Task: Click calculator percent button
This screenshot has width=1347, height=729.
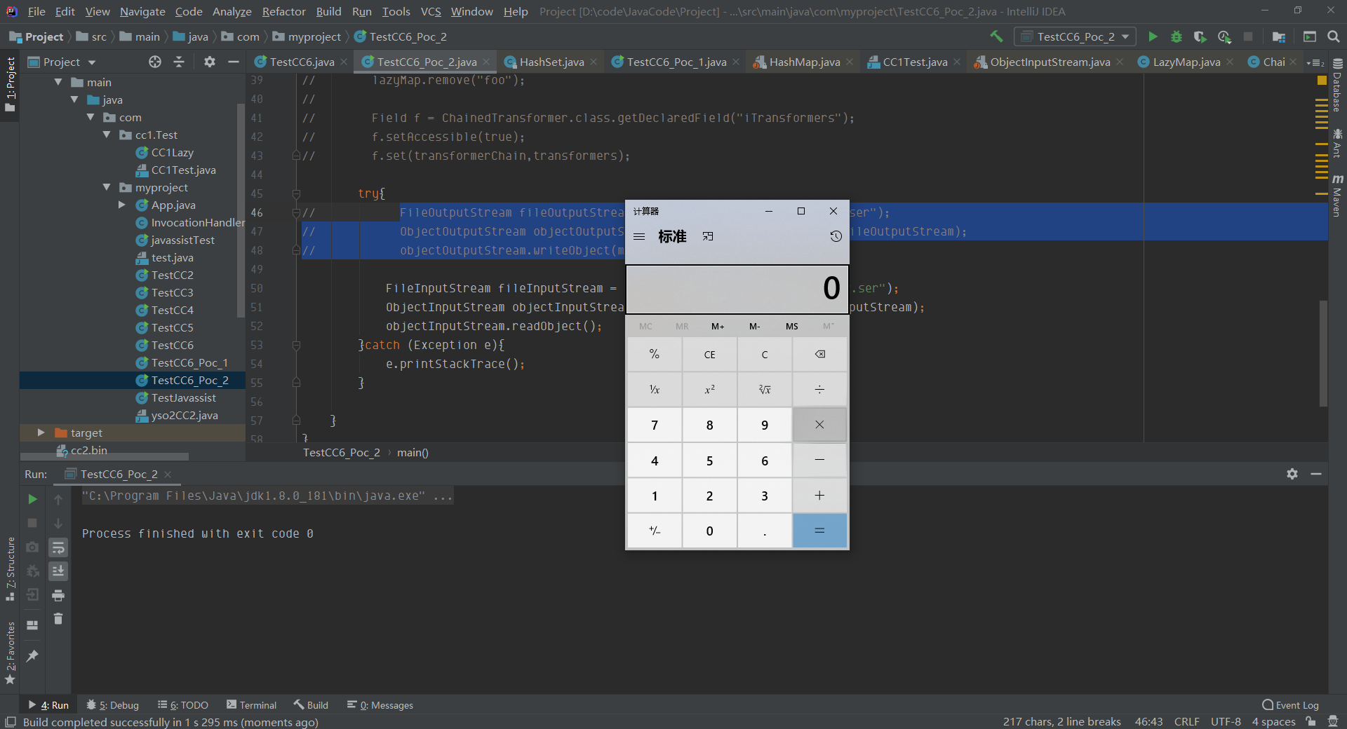Action: click(x=655, y=354)
